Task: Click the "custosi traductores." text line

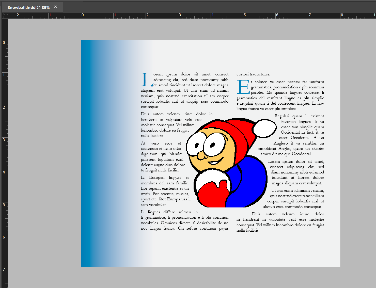Action: tap(253, 74)
